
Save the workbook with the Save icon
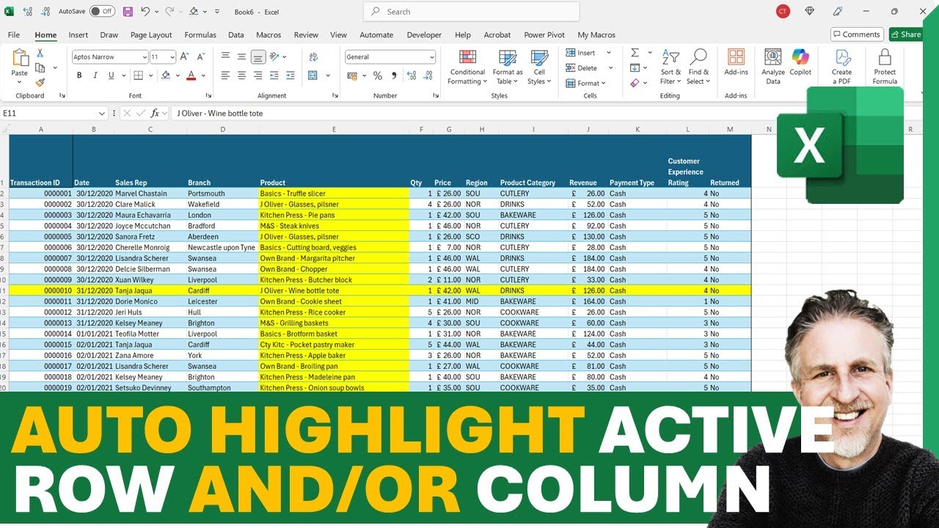point(128,12)
